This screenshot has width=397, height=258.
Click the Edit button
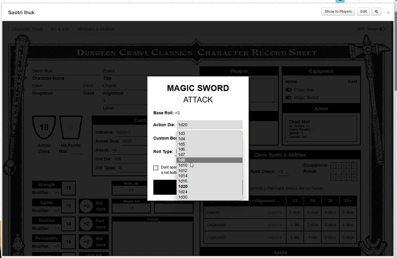click(x=363, y=11)
